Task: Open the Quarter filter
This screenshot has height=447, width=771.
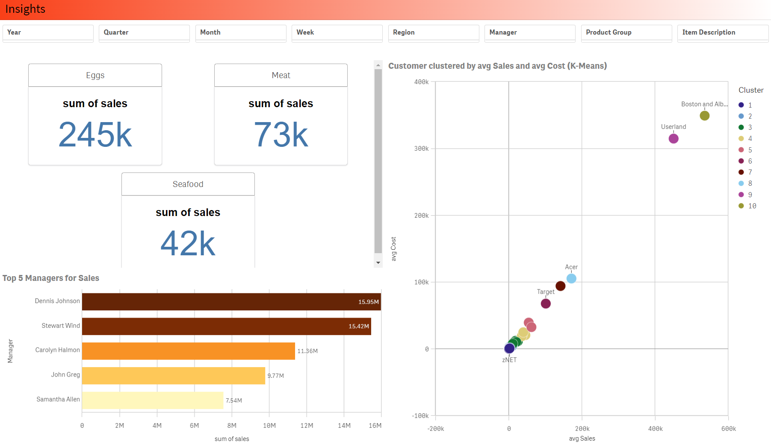Action: tap(144, 32)
